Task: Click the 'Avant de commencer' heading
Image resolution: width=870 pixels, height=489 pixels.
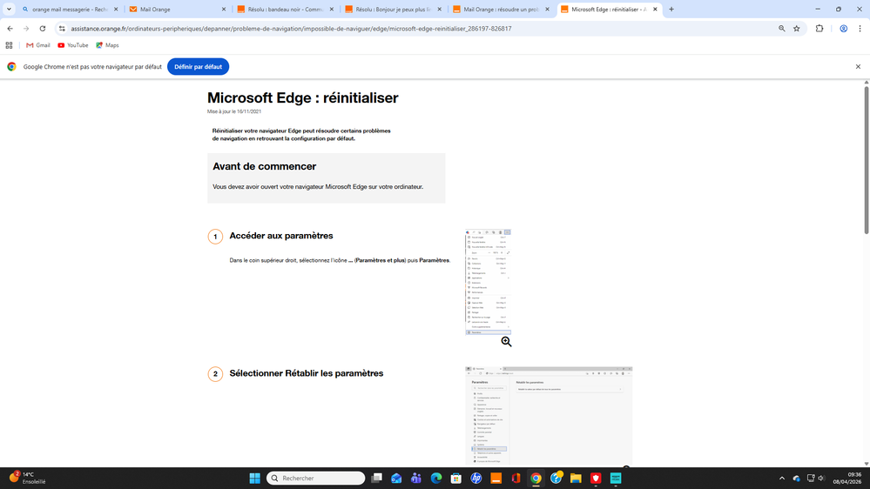Action: pyautogui.click(x=264, y=166)
